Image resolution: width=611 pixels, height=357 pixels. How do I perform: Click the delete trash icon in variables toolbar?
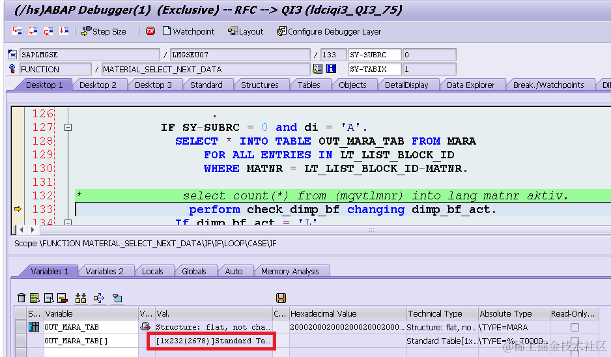point(21,298)
